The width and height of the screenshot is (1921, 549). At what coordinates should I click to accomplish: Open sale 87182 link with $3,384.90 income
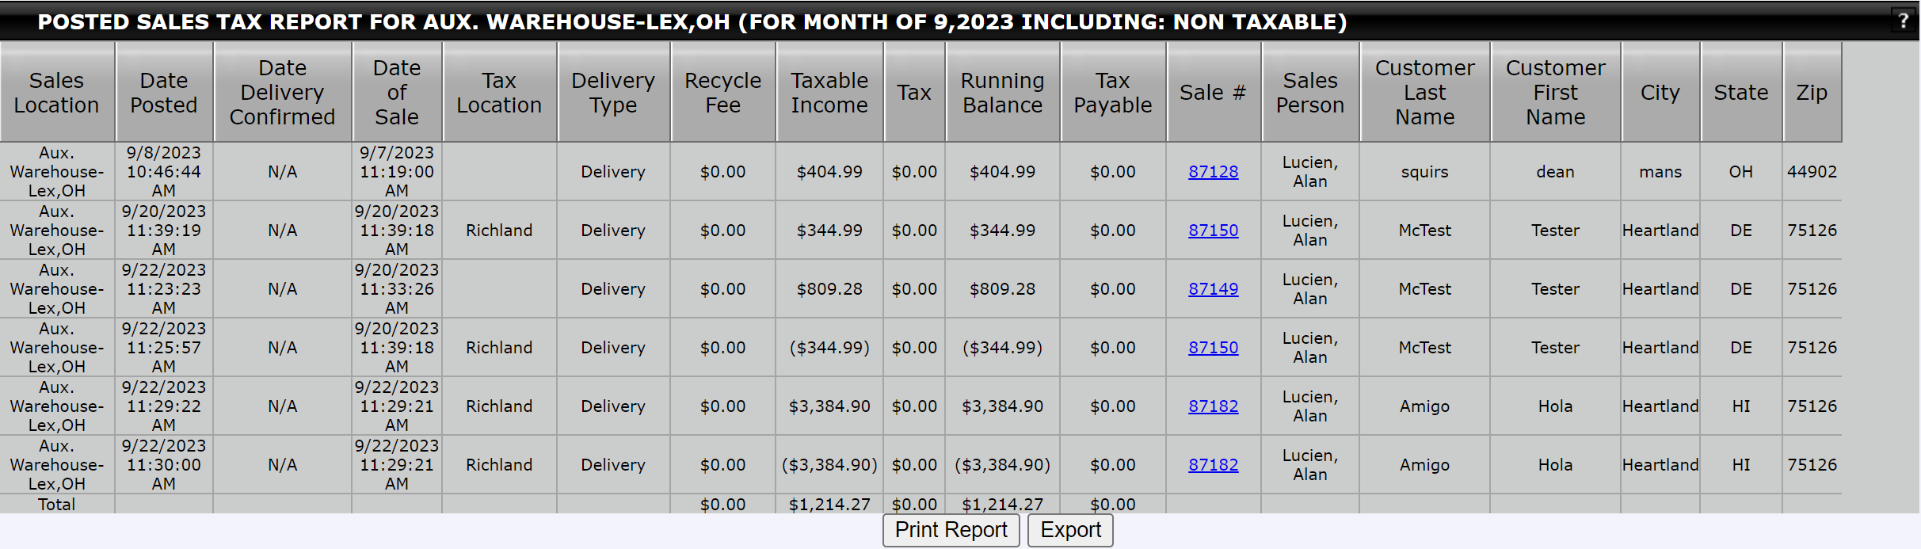(x=1213, y=406)
